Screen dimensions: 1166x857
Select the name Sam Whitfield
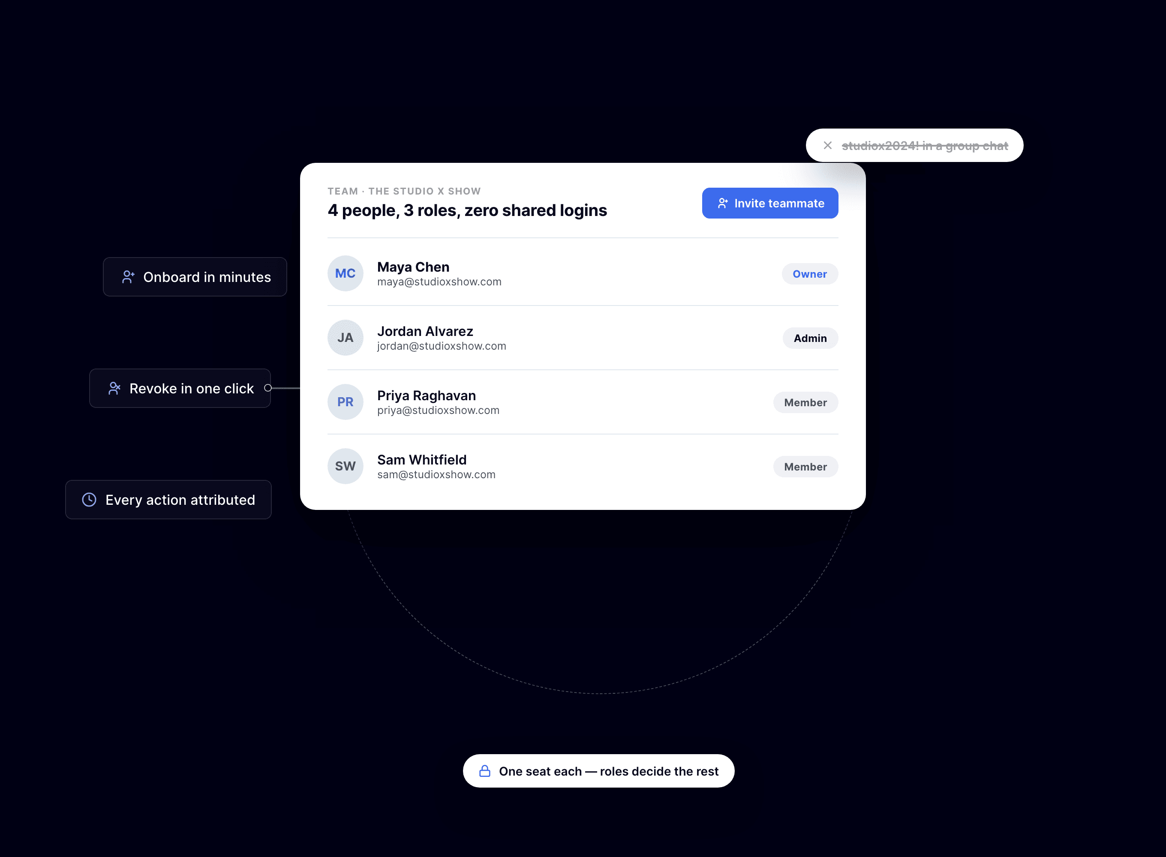click(421, 460)
